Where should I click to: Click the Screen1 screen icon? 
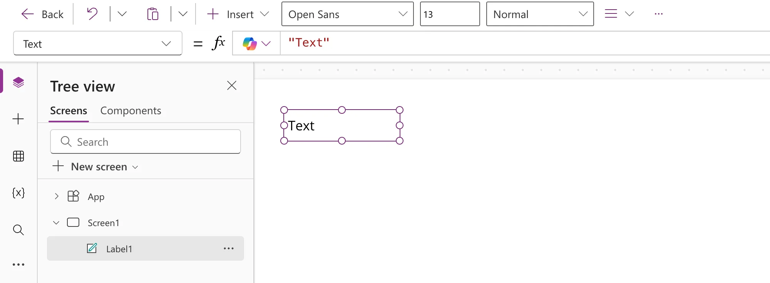coord(73,222)
